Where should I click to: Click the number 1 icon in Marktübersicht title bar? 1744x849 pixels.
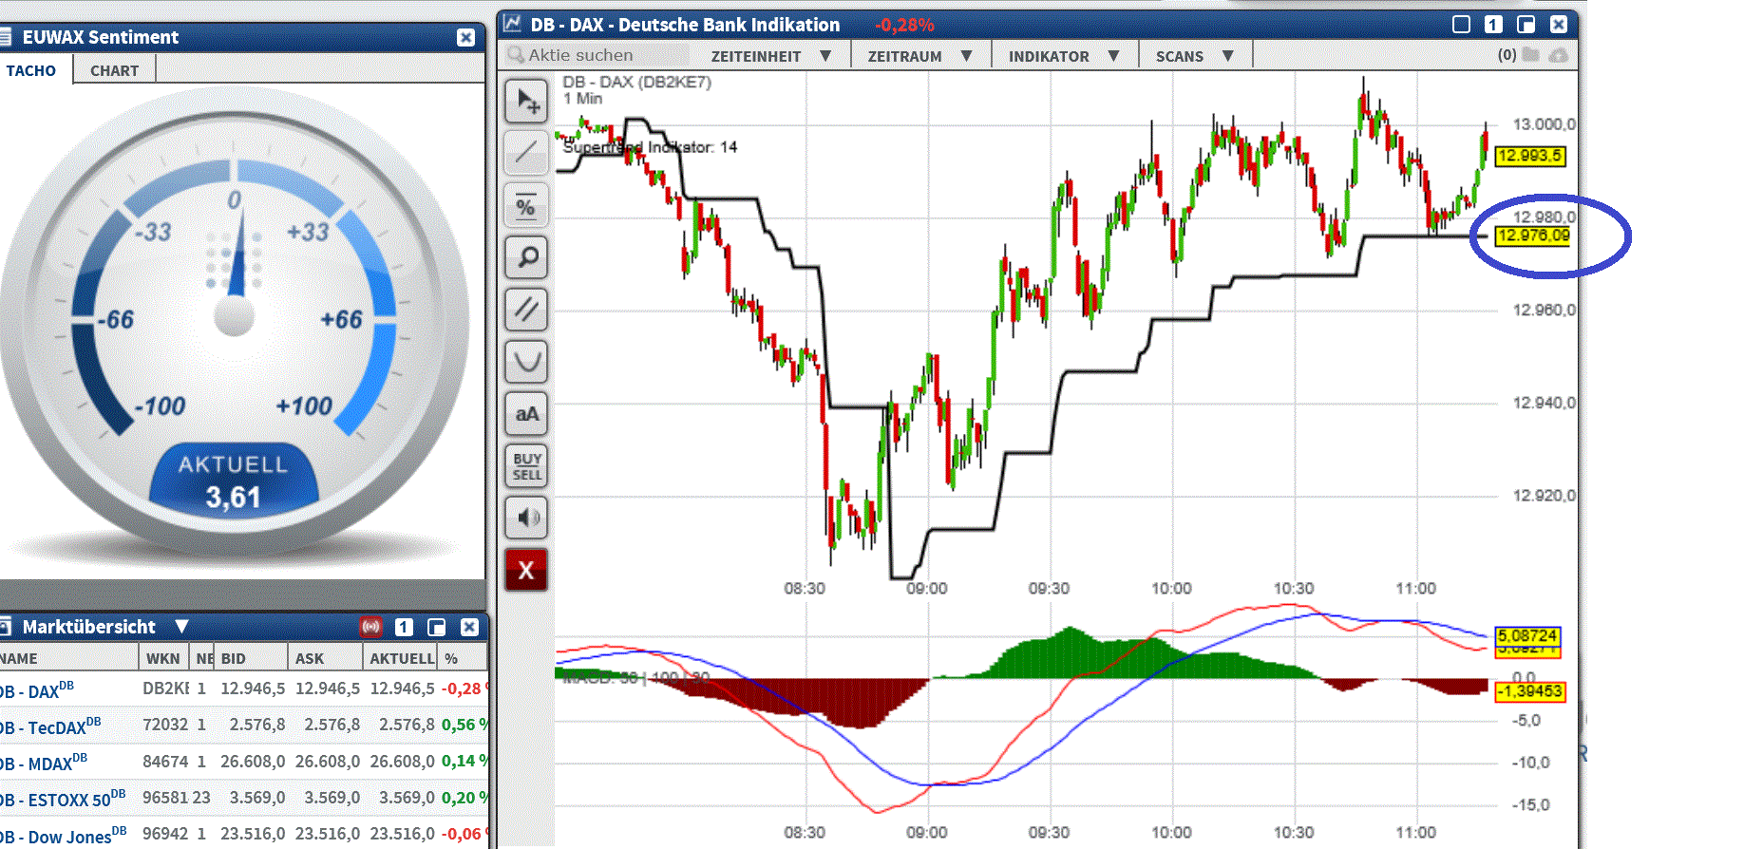tap(404, 627)
